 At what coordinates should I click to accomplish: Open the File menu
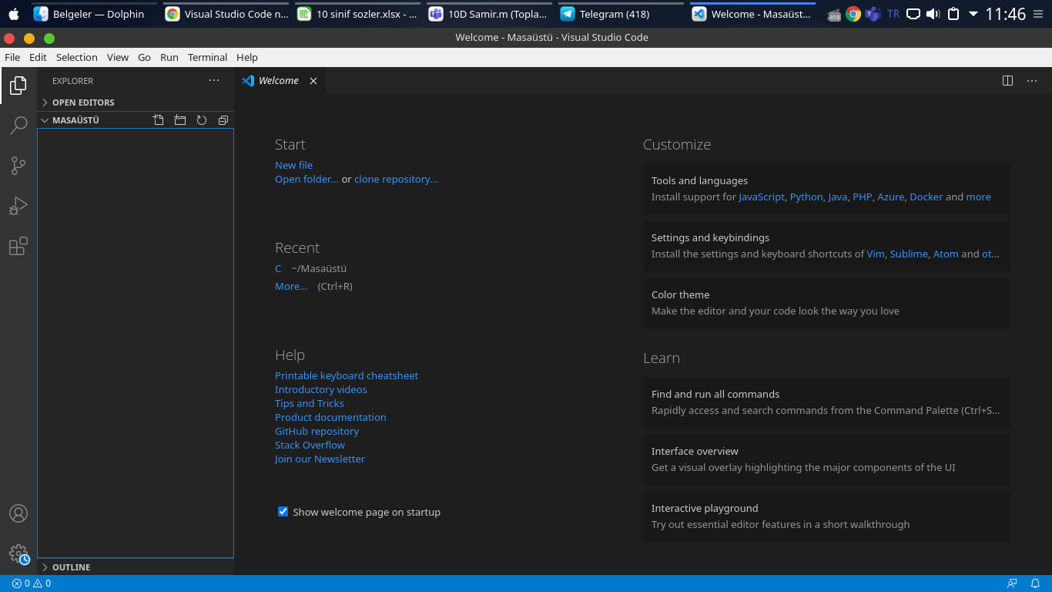coord(12,57)
